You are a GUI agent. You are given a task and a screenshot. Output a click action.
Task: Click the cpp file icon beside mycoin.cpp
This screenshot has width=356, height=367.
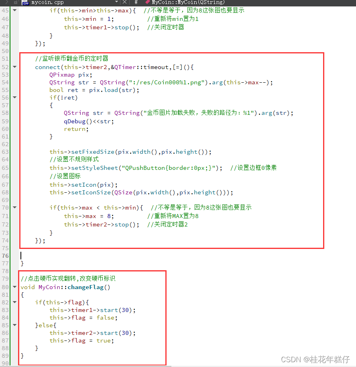(x=25, y=2)
